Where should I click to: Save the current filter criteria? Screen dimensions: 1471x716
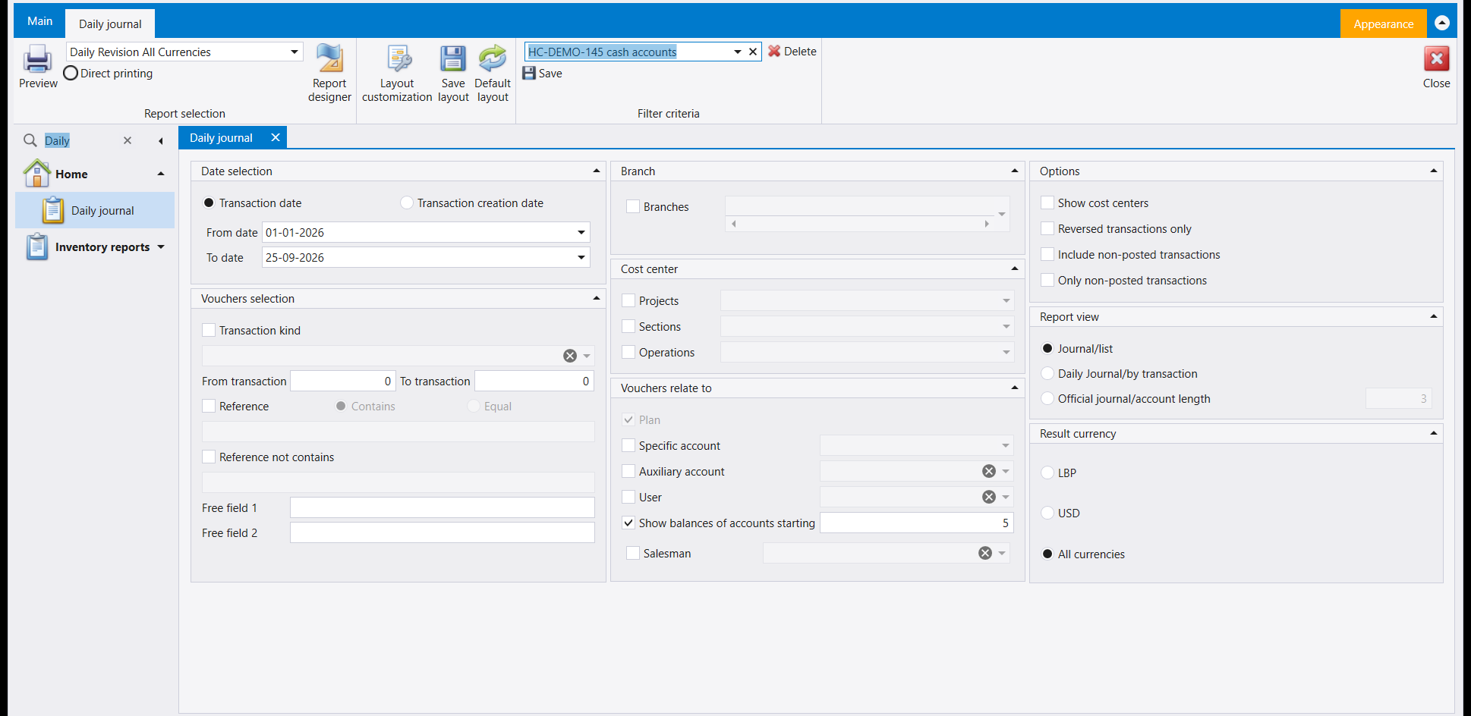pos(543,74)
